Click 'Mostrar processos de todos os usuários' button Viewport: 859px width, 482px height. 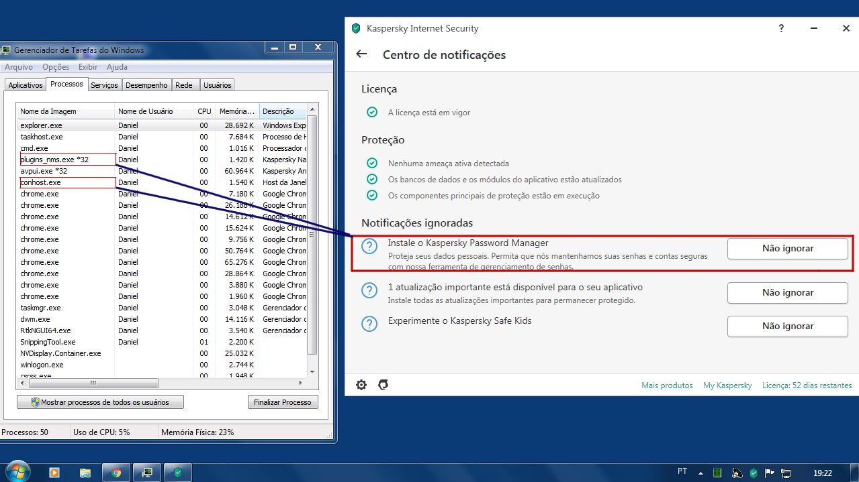pyautogui.click(x=100, y=402)
